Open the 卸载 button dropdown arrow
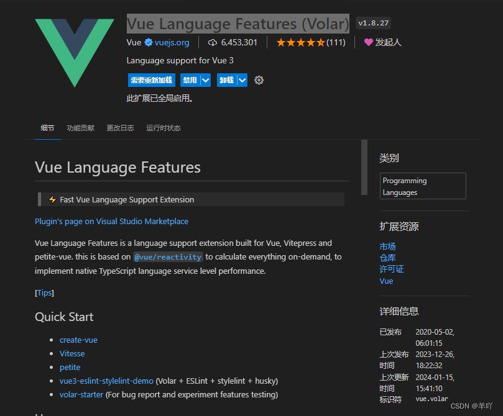This screenshot has height=416, width=503. point(241,80)
